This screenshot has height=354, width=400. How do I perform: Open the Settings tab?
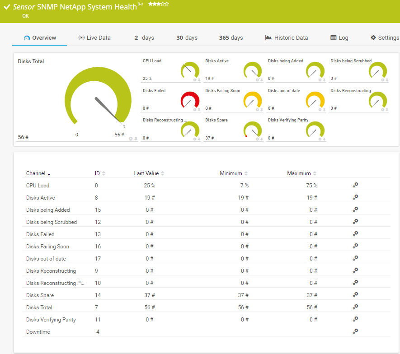385,38
